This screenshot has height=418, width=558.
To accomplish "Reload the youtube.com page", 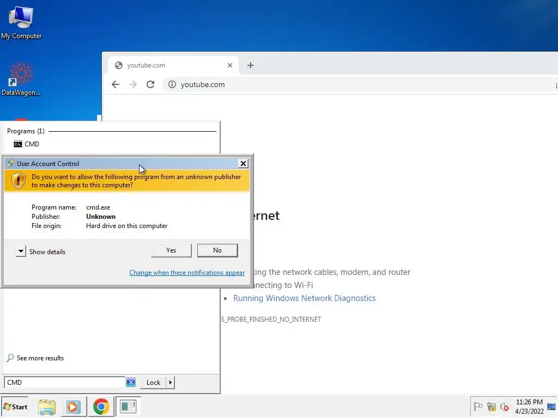I will (150, 84).
